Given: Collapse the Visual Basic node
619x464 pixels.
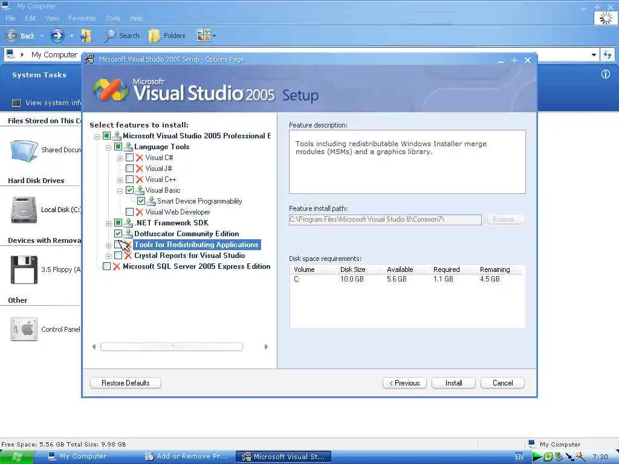Looking at the screenshot, I should click(120, 191).
